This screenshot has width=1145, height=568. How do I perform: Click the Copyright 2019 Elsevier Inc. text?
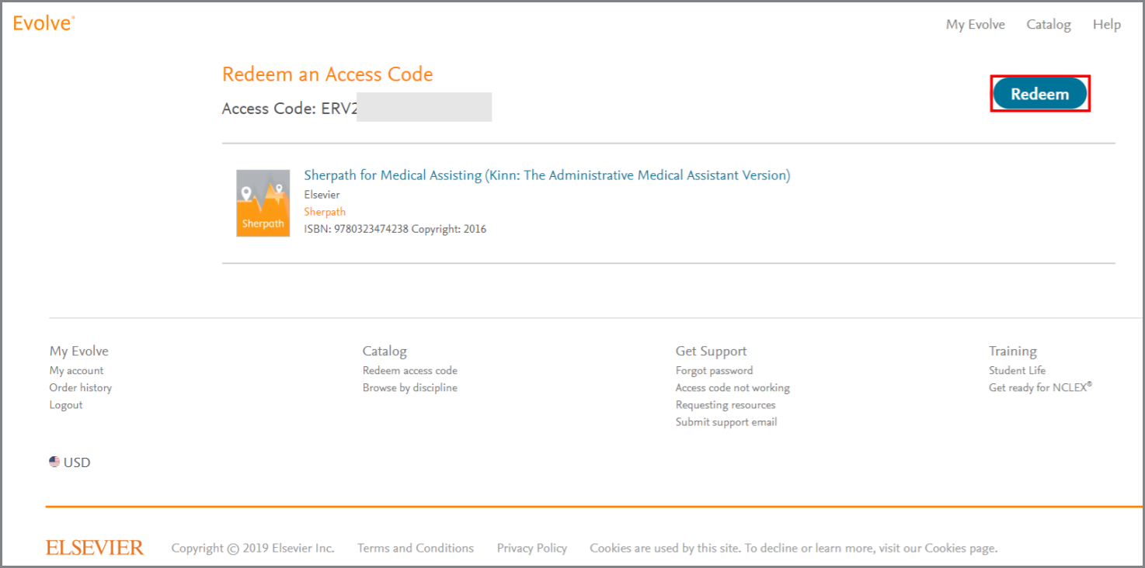253,548
